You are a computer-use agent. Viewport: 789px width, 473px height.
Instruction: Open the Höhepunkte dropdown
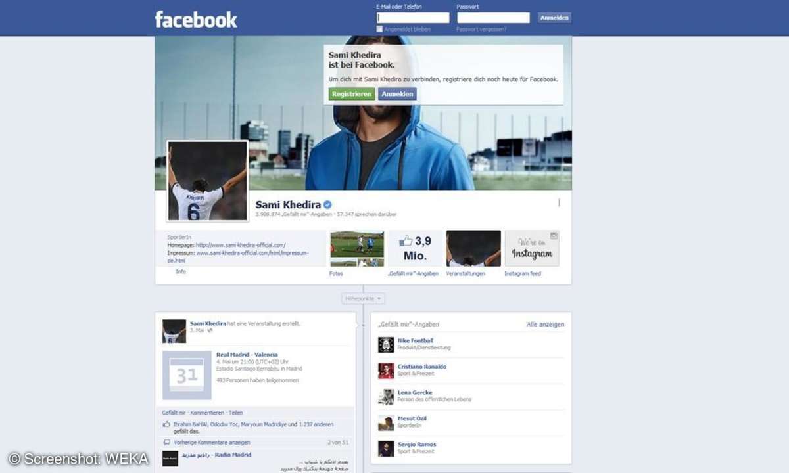click(362, 298)
